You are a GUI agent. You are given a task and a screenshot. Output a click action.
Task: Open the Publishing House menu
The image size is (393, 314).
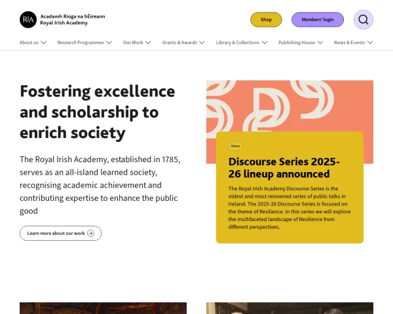pos(296,43)
